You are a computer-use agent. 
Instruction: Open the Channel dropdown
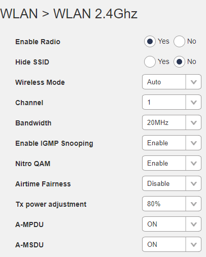(171, 102)
